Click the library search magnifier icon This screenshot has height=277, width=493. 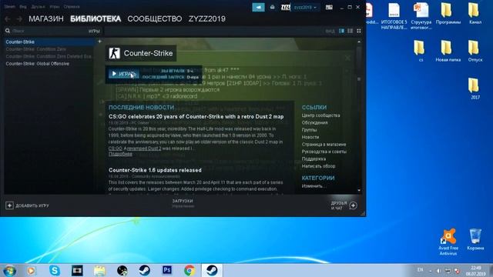coord(8,31)
